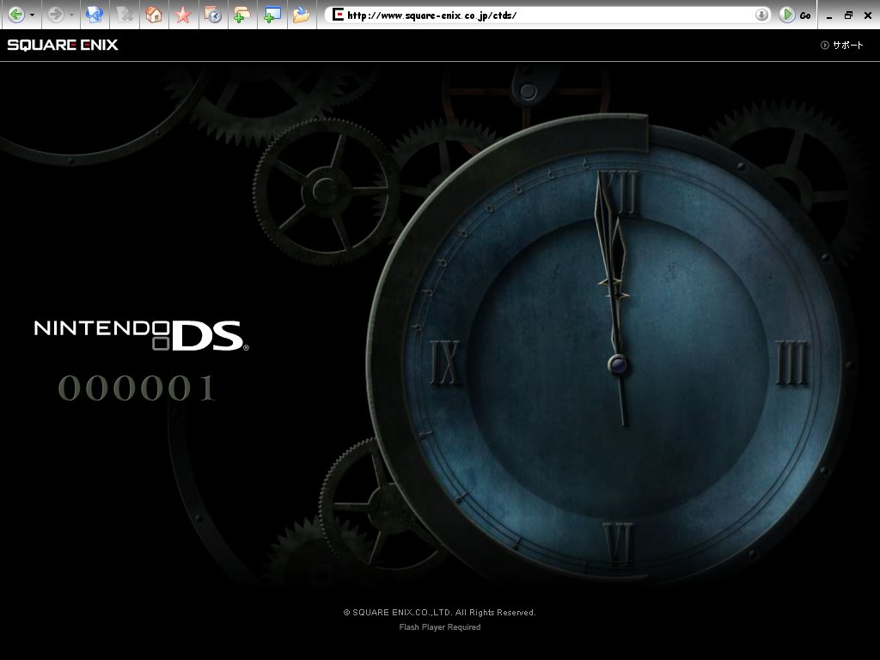Open the address bar URL dropdown
Image resolution: width=880 pixels, height=660 pixels.
[761, 15]
